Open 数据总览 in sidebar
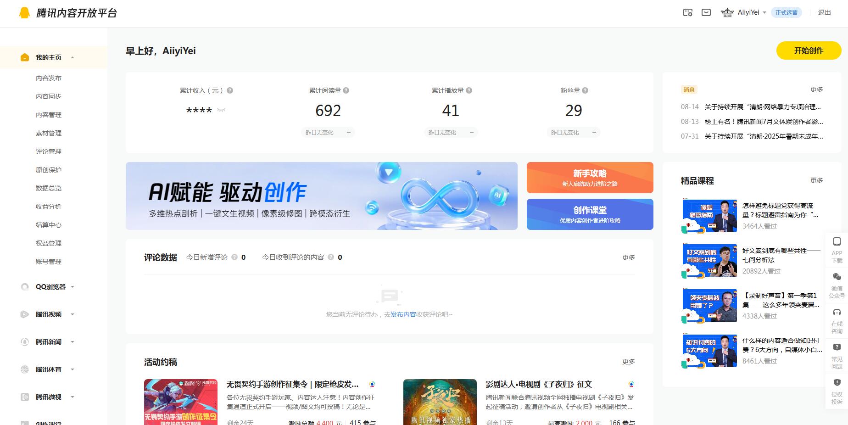The width and height of the screenshot is (848, 425). click(49, 188)
